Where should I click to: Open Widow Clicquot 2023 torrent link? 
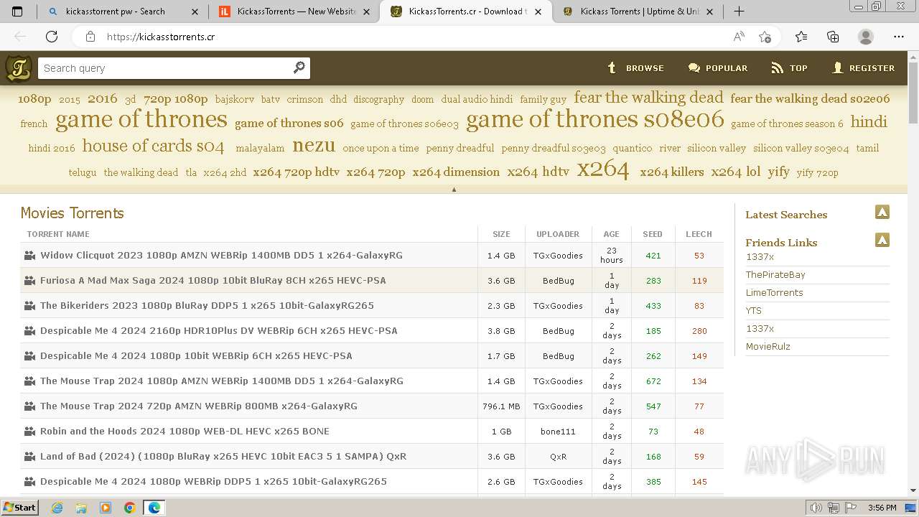click(221, 255)
